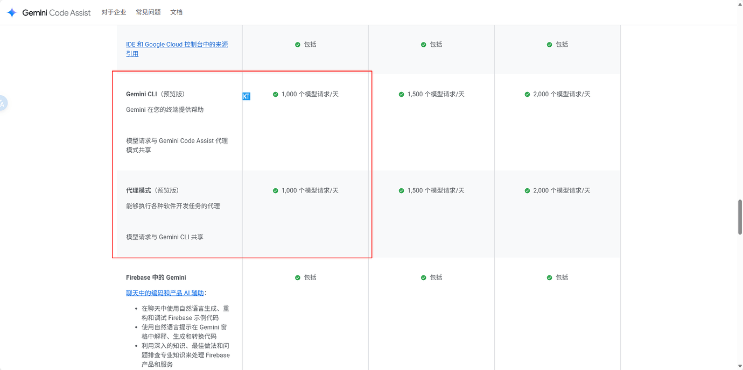
Task: Click the check icon beside 代理模式 1,500 requests
Action: pos(402,190)
